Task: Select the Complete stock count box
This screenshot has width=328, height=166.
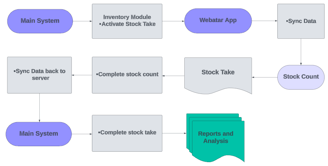Action: [x=127, y=75]
